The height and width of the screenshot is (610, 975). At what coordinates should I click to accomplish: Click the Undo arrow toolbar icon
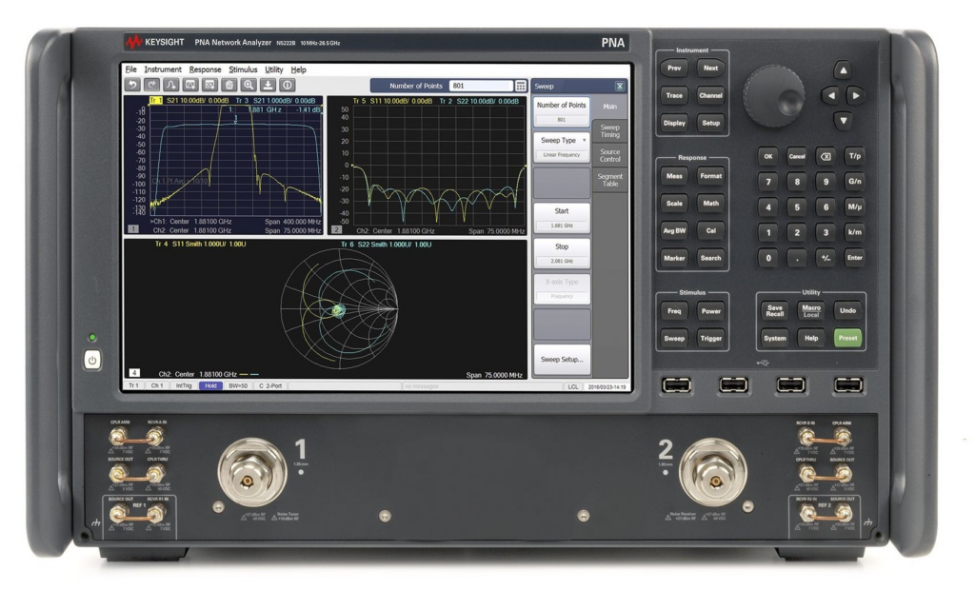click(132, 85)
